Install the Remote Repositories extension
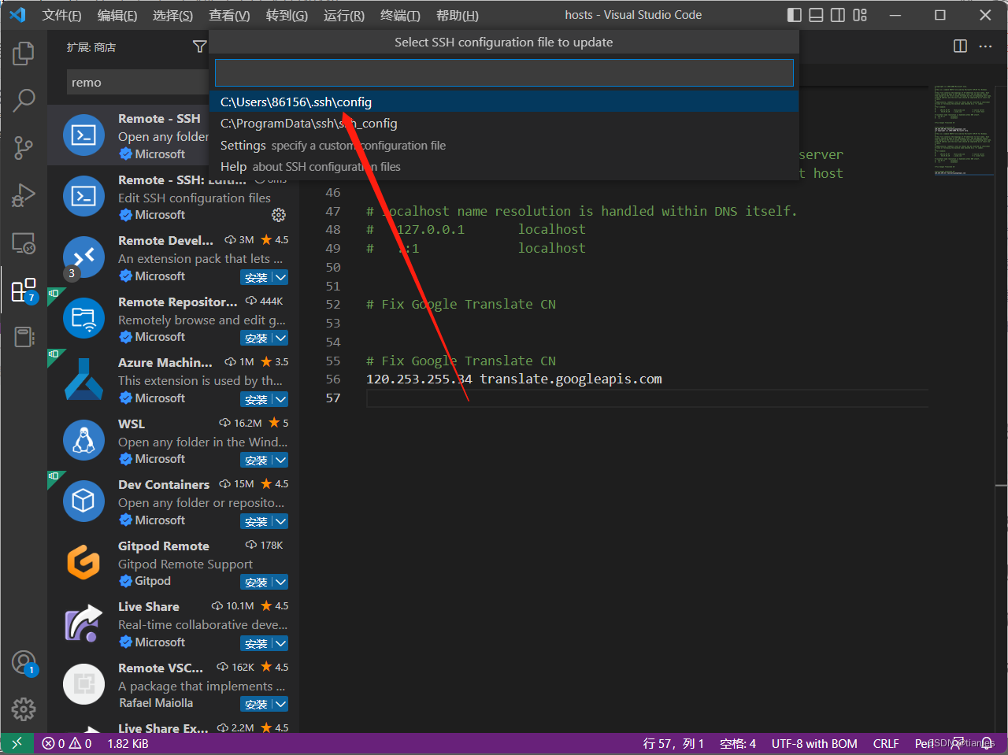Viewport: 1008px width, 755px height. coord(256,338)
